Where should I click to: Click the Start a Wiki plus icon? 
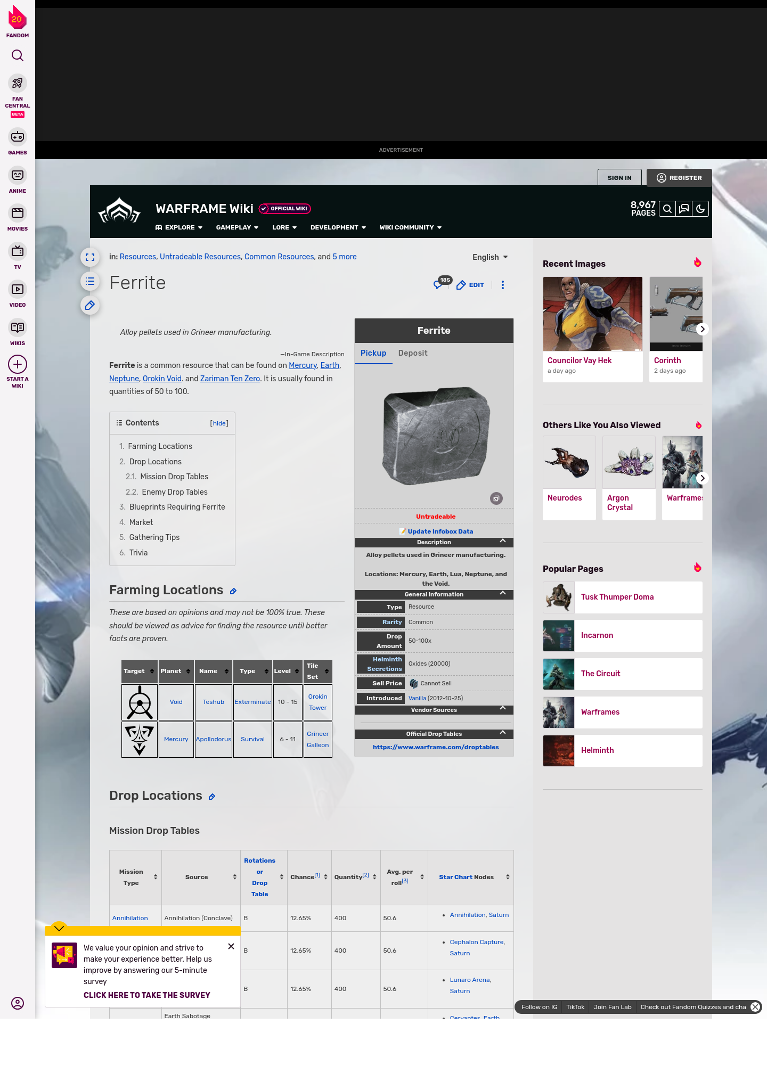coord(18,365)
